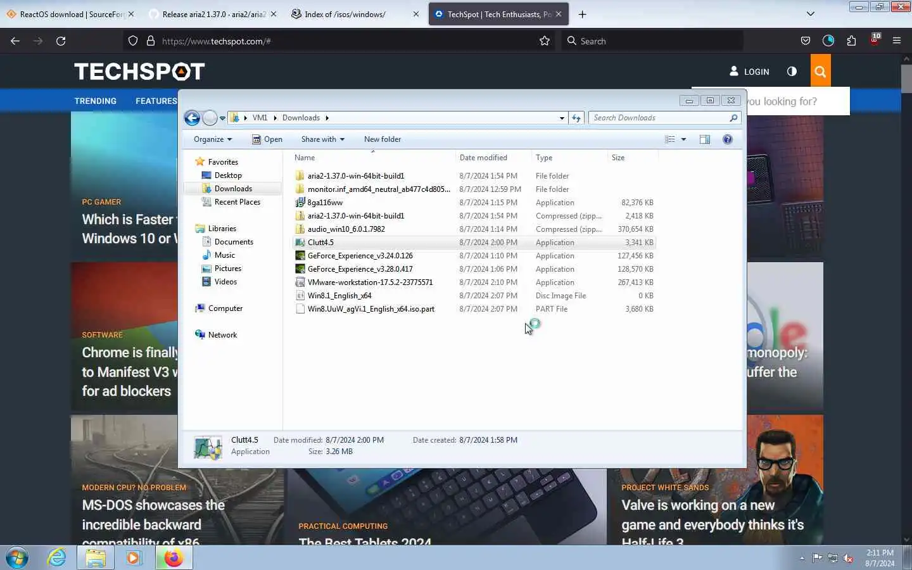Open the Organize menu
The height and width of the screenshot is (570, 912).
click(x=213, y=139)
